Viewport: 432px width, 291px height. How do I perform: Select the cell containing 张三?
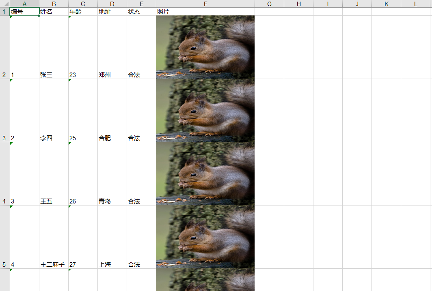pyautogui.click(x=54, y=47)
